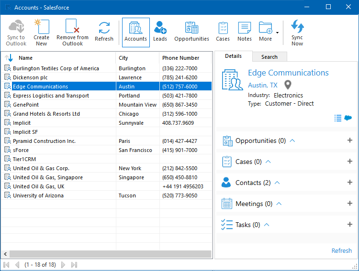Click the Austin, TX link
359x271 pixels.
pos(262,85)
